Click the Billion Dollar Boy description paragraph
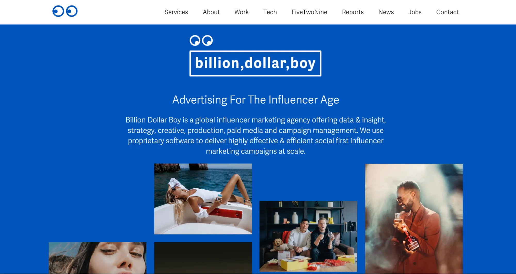Screen dimensions: 516x274 256,136
